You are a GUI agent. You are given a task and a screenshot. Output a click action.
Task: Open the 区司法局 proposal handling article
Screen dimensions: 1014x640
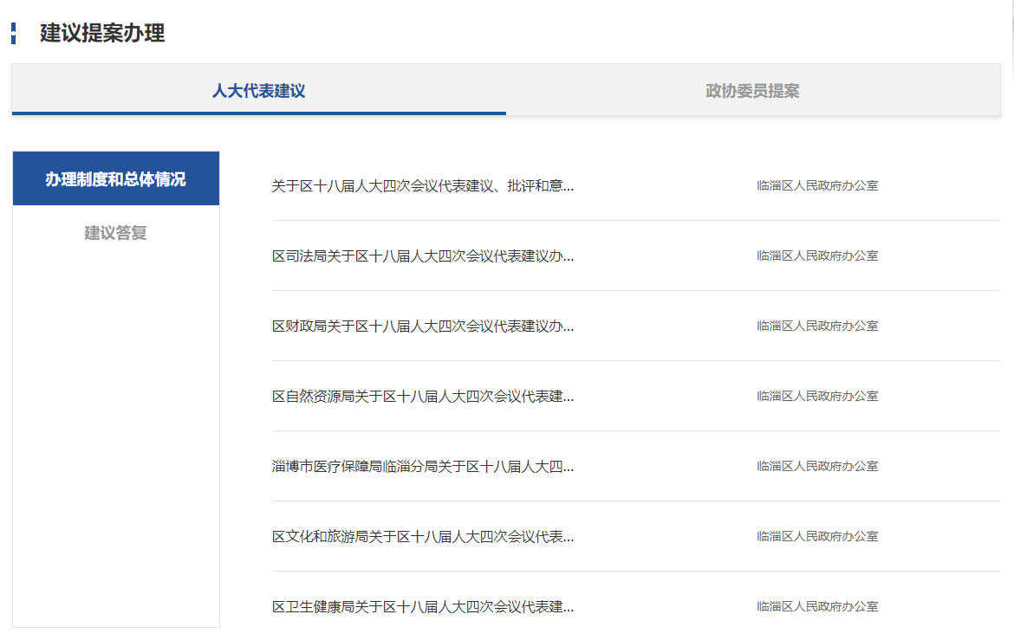point(422,255)
